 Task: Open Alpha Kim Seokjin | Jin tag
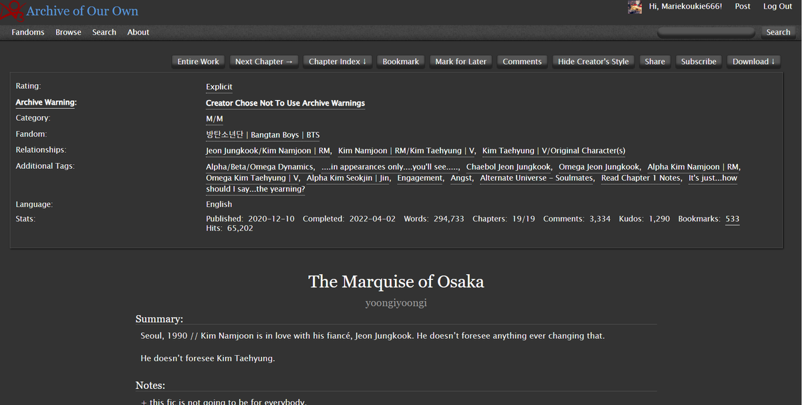(348, 178)
